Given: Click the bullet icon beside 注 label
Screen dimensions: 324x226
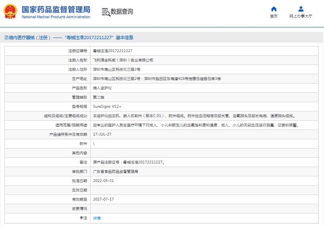Looking at the screenshot, I should tap(81, 218).
